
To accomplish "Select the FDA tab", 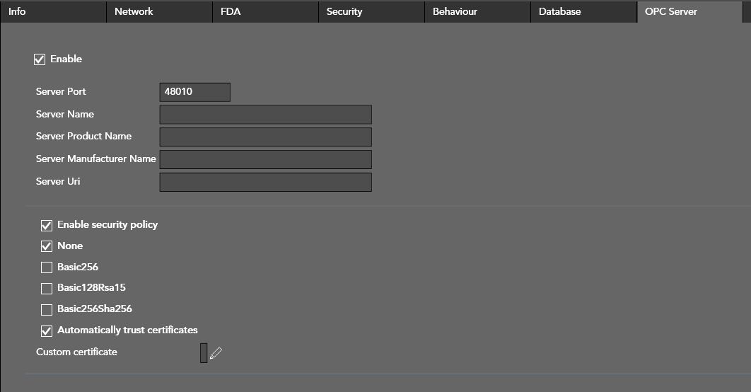I will (265, 11).
